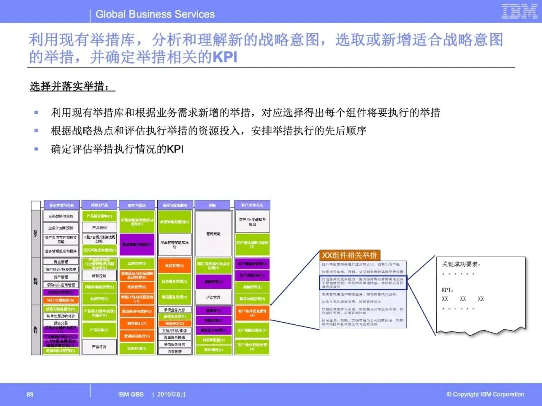Image resolution: width=542 pixels, height=406 pixels.
Task: Select the 投资交易 component box
Action: click(x=61, y=323)
